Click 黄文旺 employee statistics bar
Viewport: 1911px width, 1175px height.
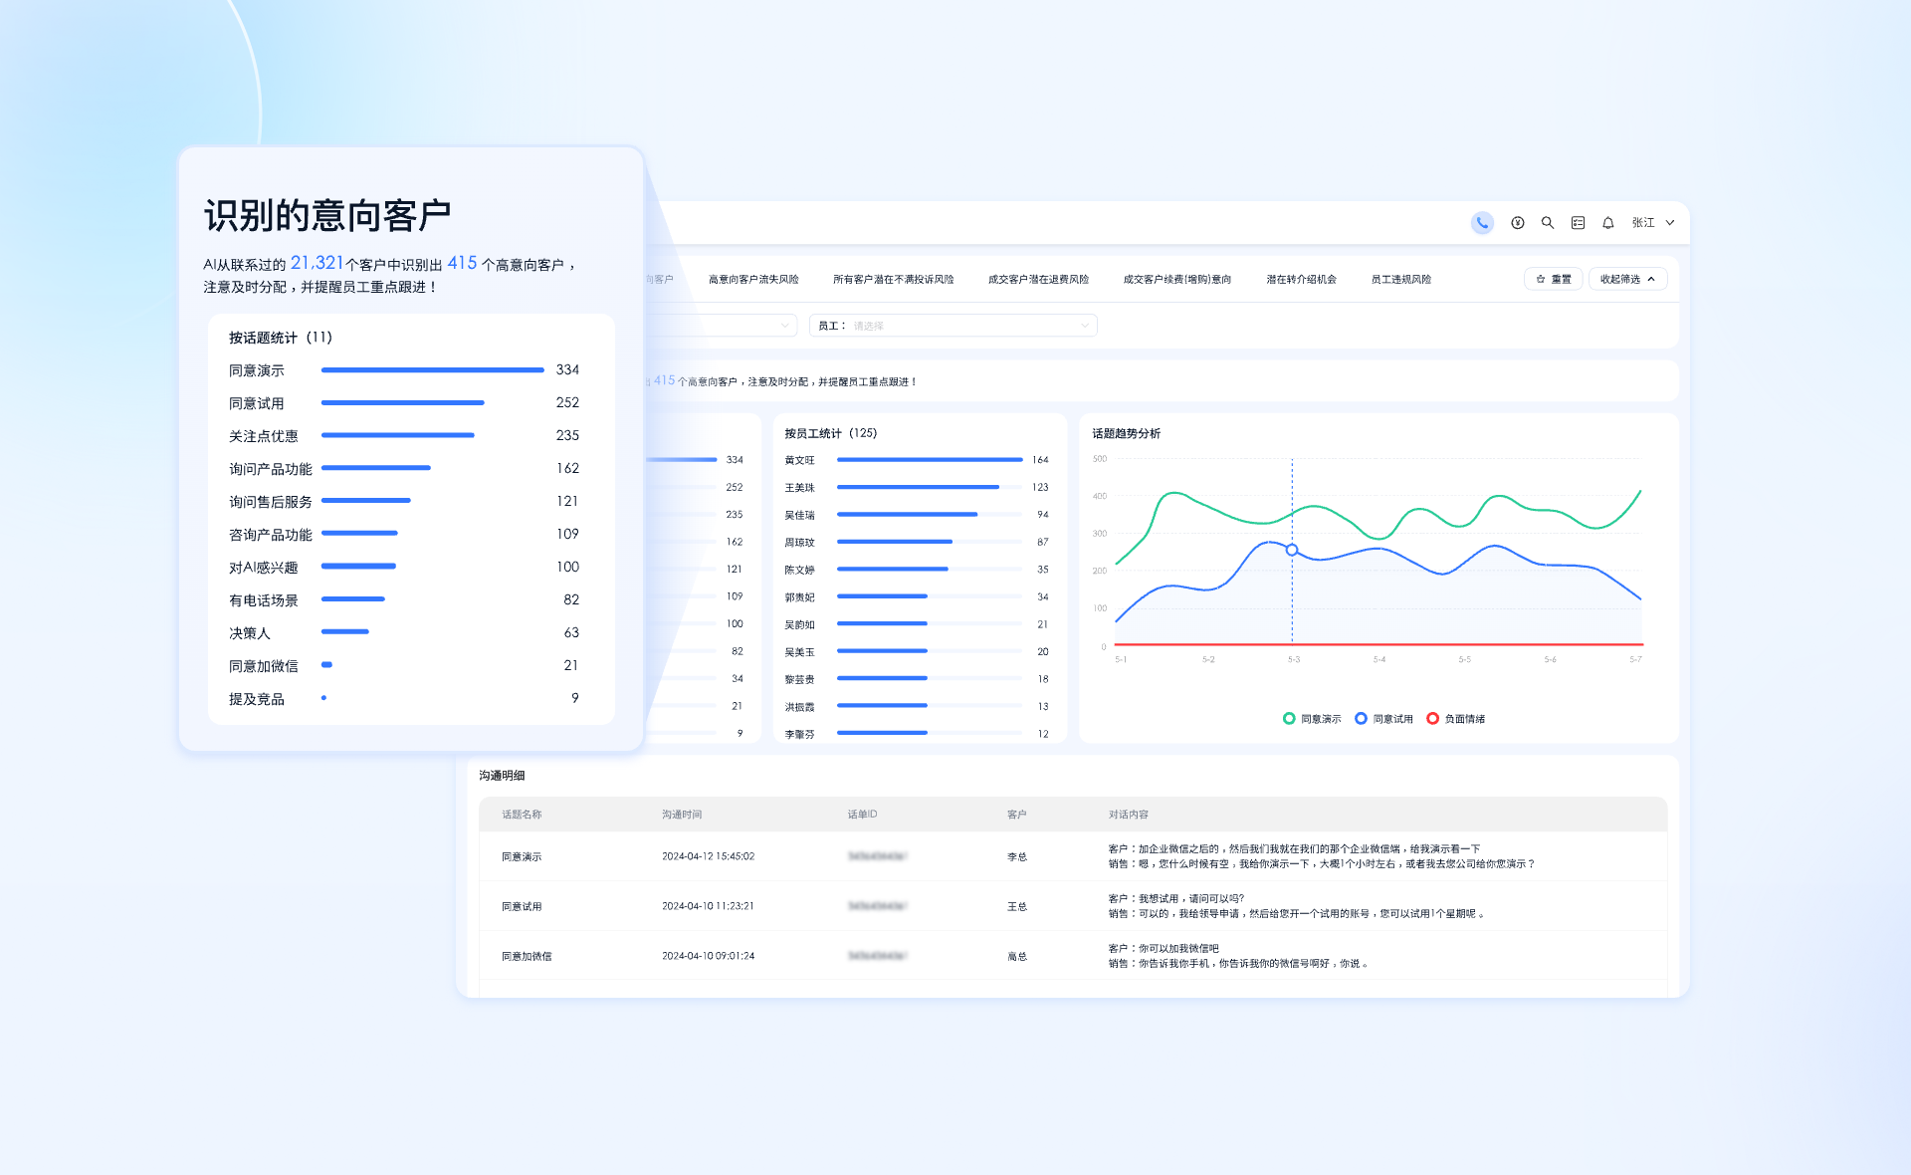(929, 460)
